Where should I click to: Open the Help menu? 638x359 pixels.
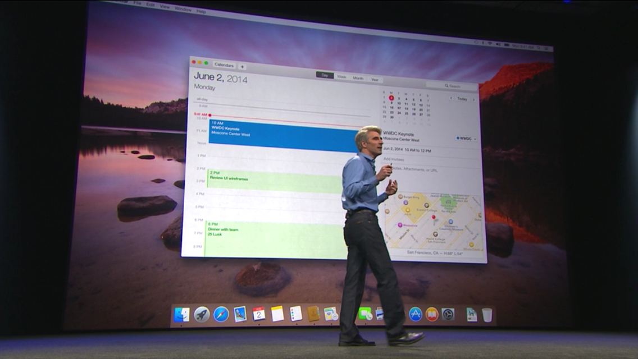(x=201, y=11)
